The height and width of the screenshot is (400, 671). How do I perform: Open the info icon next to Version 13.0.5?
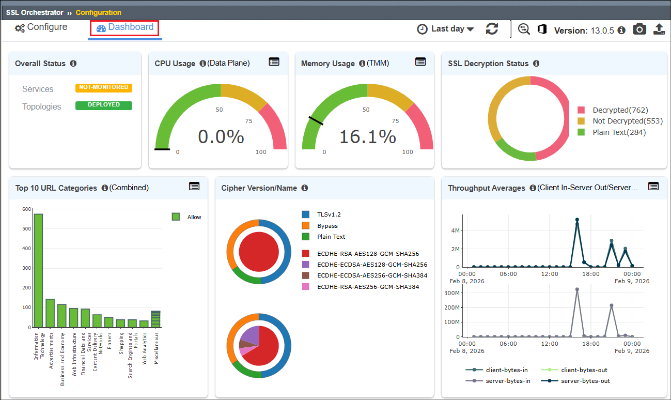coord(621,30)
